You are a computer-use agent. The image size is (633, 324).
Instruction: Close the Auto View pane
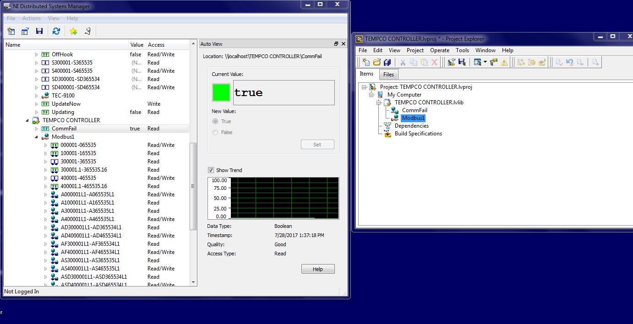point(344,44)
